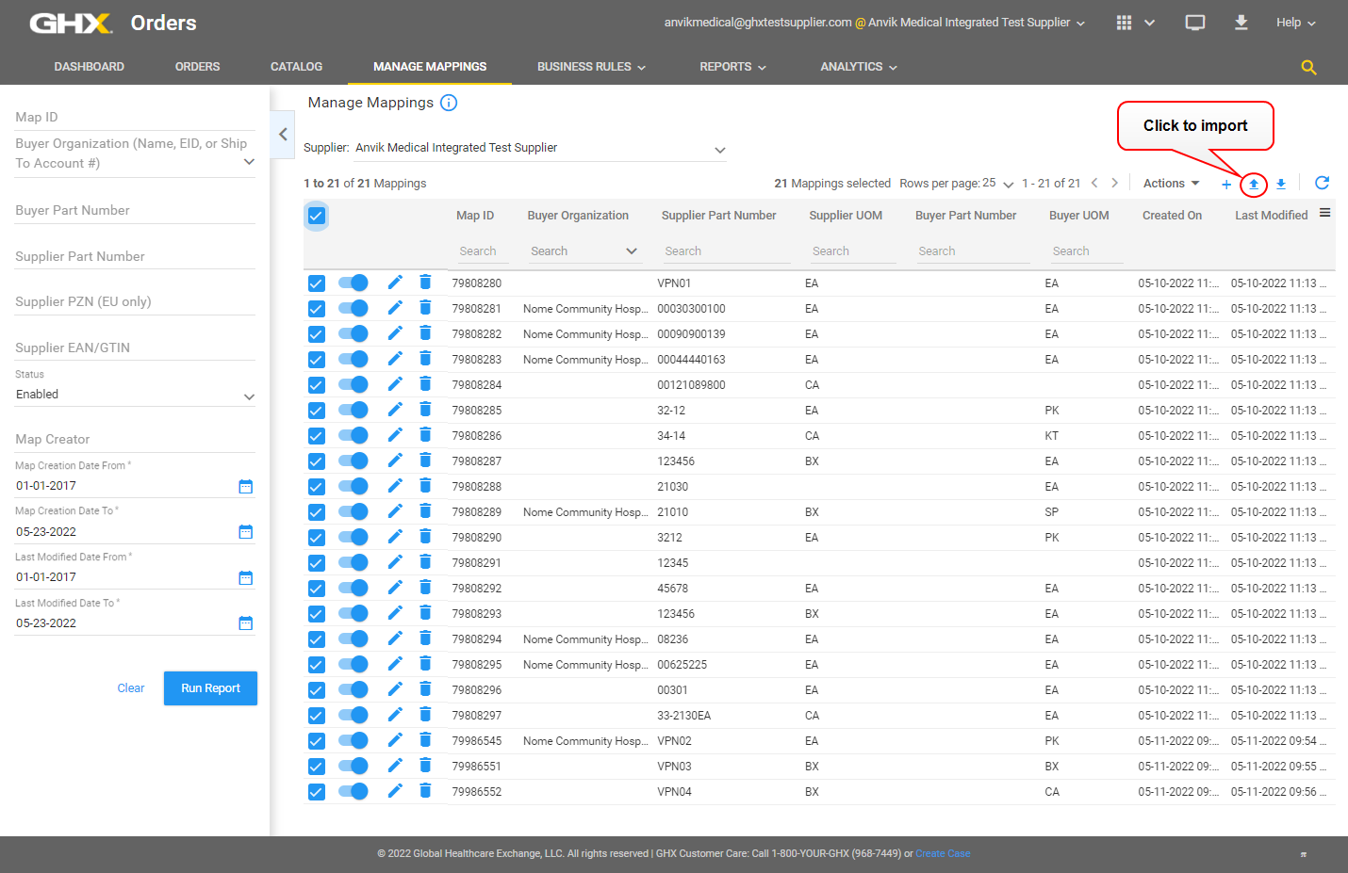Expand Buyer Organization filter dropdown in sidebar
This screenshot has height=873, width=1348.
click(249, 162)
